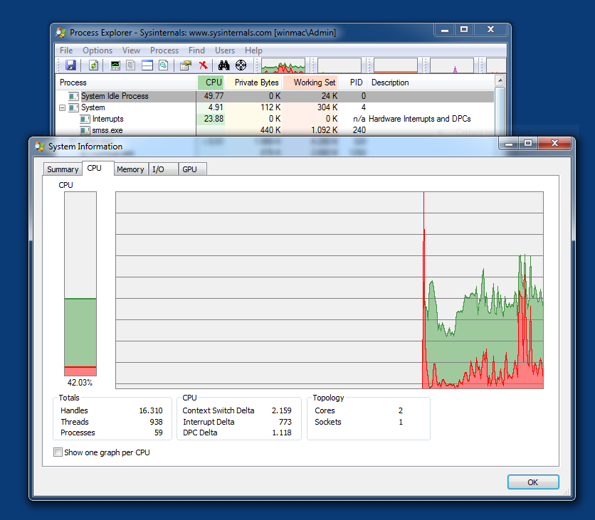The image size is (595, 520).
Task: Open System Information via toolbar graph icon
Action: 115,65
